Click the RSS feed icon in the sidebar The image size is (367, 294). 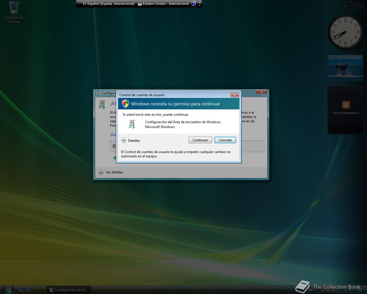(x=346, y=105)
